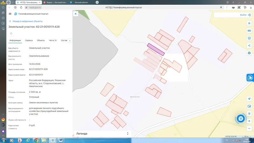Image resolution: width=254 pixels, height=143 pixels.
Task: Zoom in on the map
Action: pos(249,121)
